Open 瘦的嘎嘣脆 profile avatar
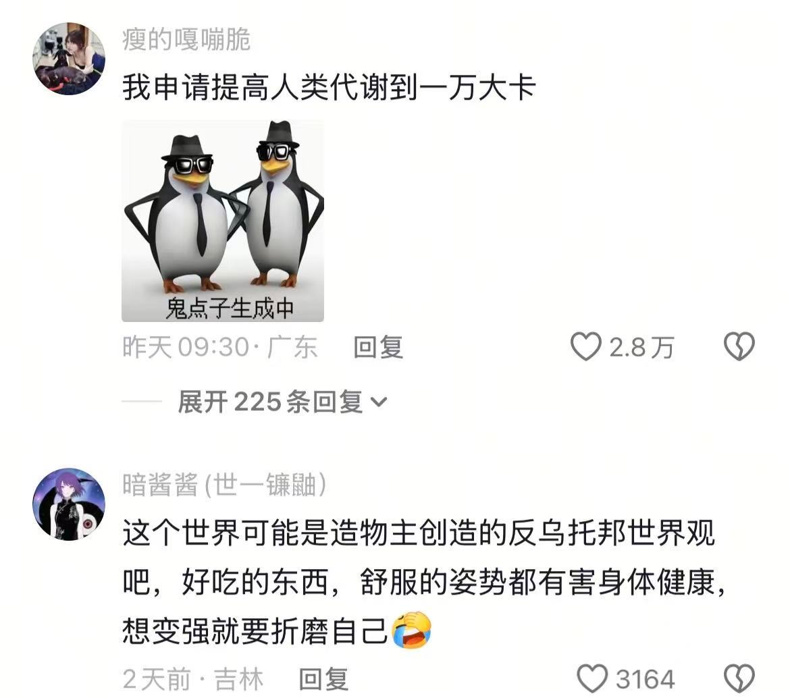 coord(69,59)
